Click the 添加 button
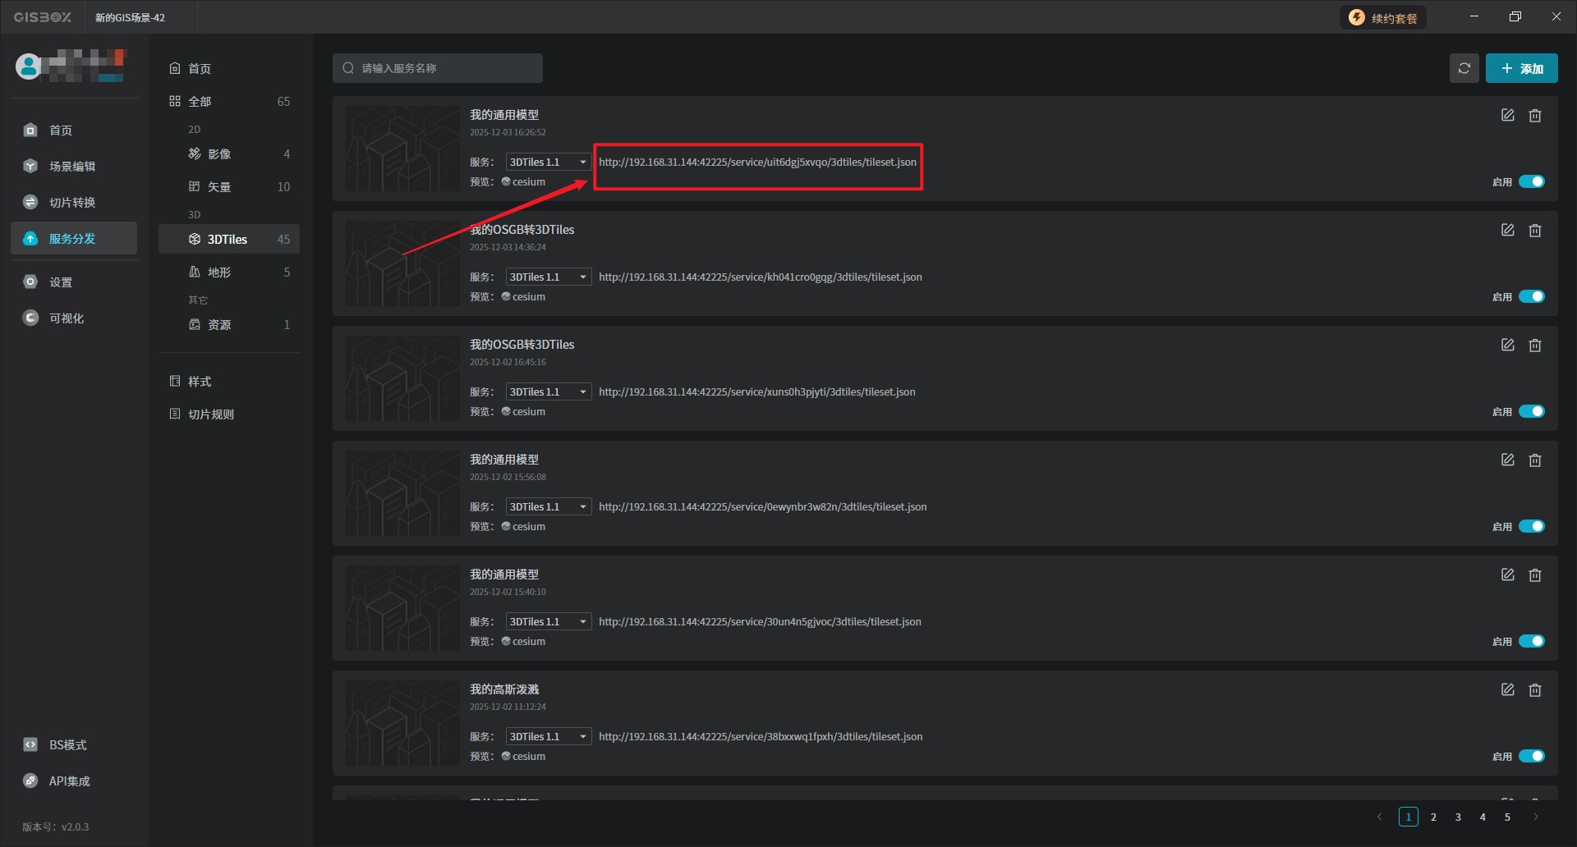1577x847 pixels. click(x=1521, y=68)
